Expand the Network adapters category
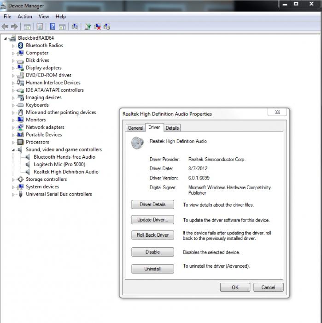 click(13, 127)
